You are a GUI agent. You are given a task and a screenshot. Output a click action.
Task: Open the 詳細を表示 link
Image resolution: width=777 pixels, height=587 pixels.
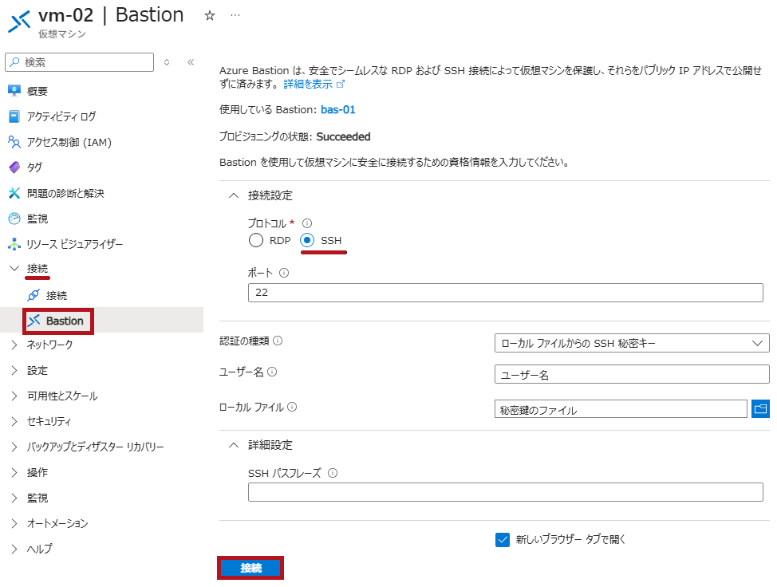[x=308, y=85]
